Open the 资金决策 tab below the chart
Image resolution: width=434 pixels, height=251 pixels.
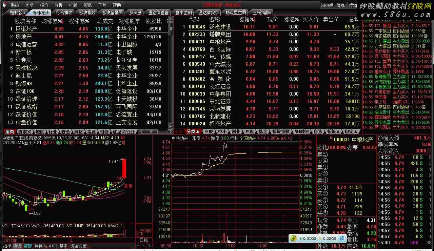[78, 246]
